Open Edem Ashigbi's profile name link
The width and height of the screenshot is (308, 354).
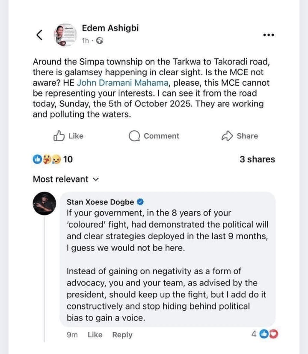click(110, 28)
